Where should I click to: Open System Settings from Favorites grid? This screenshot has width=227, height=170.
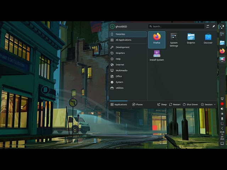coord(174,40)
